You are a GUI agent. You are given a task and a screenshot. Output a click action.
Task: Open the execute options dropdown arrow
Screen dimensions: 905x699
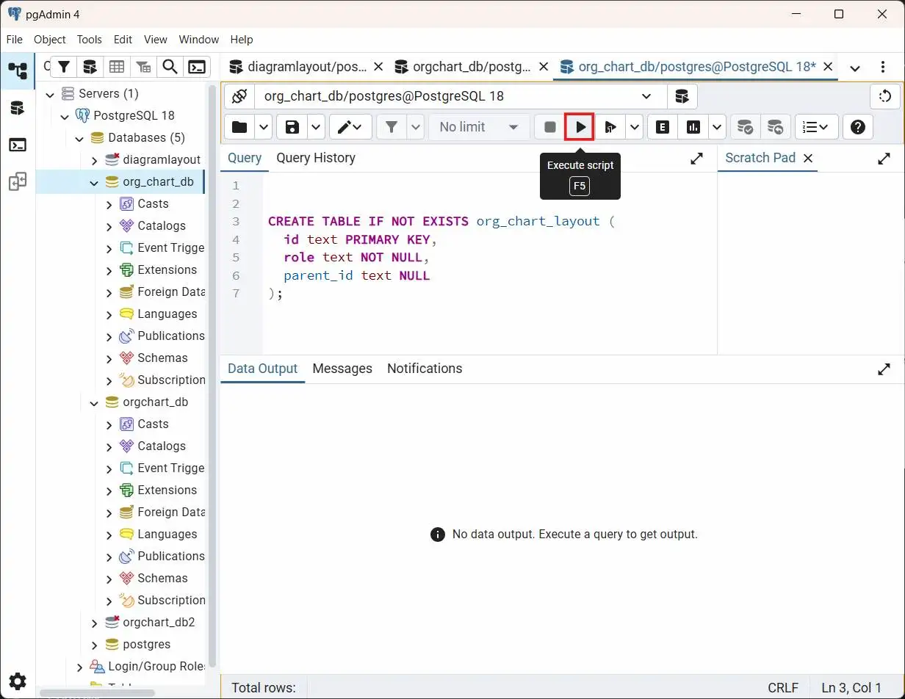(634, 127)
